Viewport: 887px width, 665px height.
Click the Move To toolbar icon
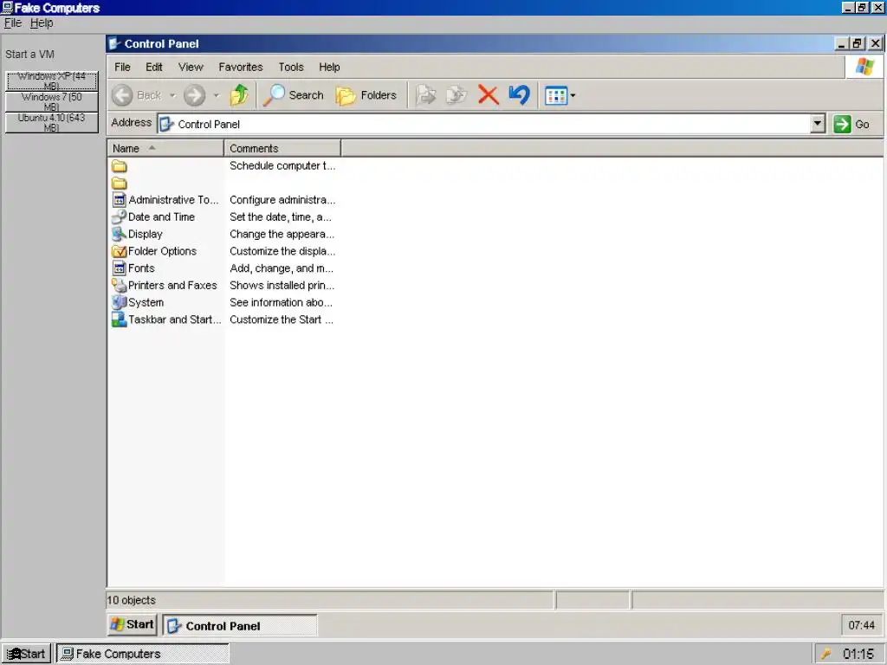click(x=425, y=95)
